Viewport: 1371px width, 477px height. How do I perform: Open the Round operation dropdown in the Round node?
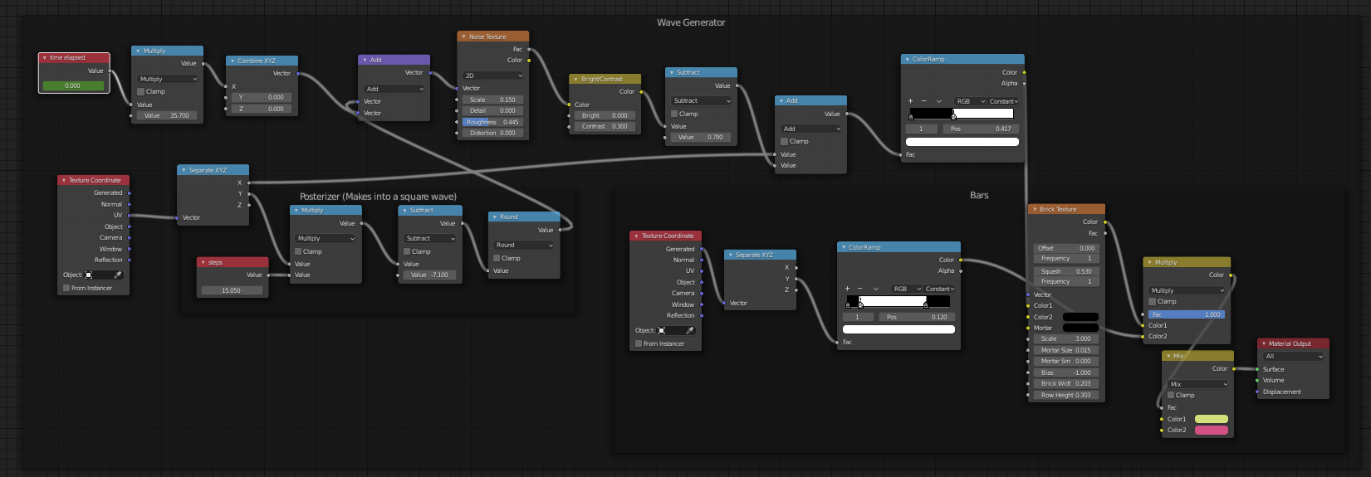coord(524,245)
